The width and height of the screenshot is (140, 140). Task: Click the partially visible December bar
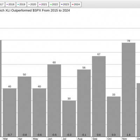tap(138, 110)
